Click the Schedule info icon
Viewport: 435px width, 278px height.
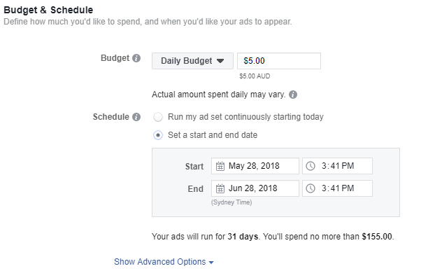[136, 117]
